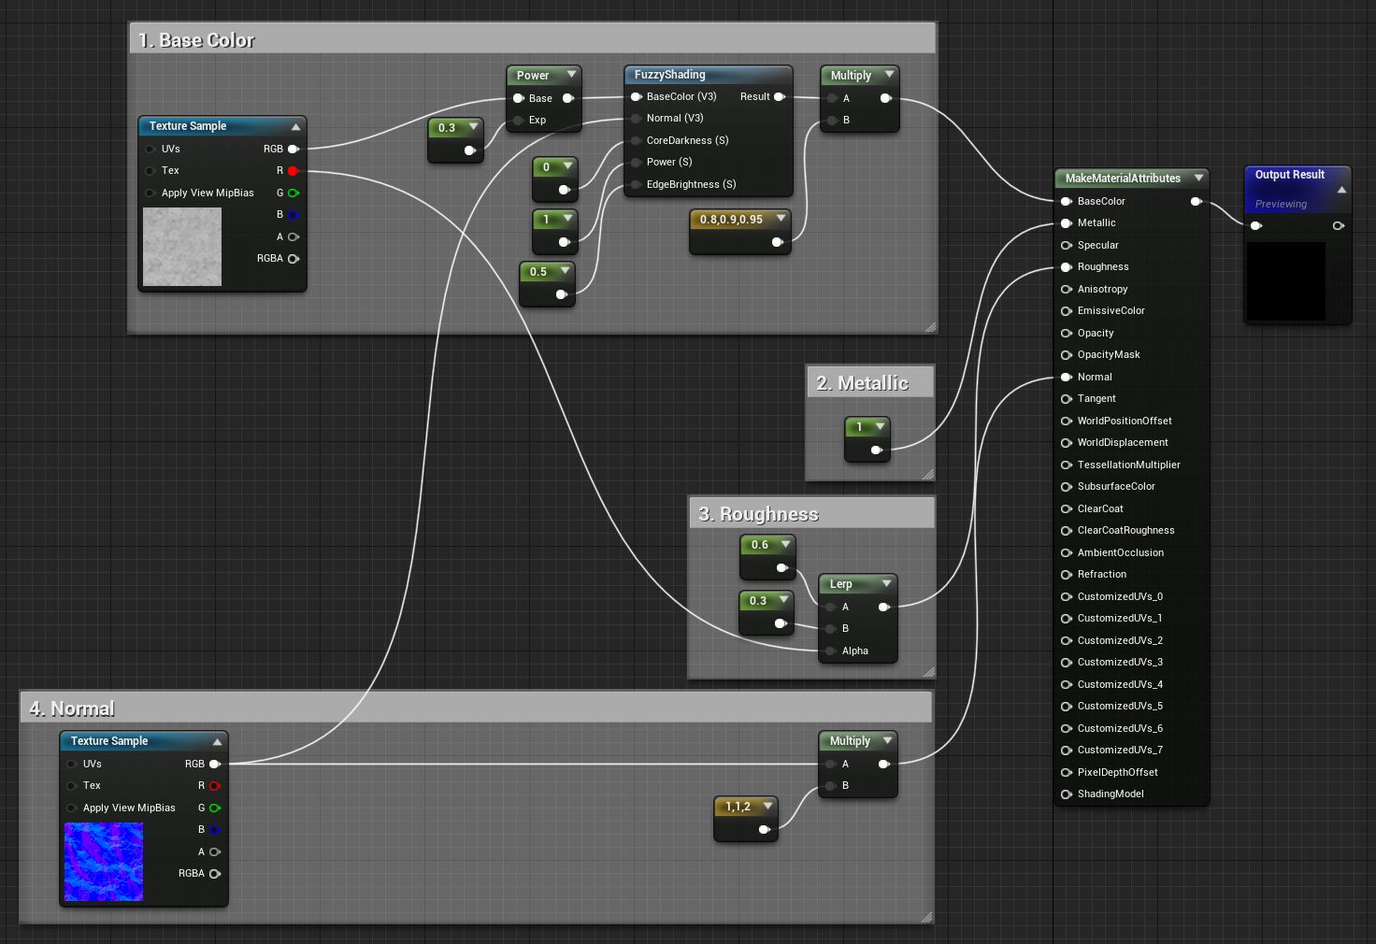Click the red R output pin in Base Color group
This screenshot has height=944, width=1376.
click(293, 171)
